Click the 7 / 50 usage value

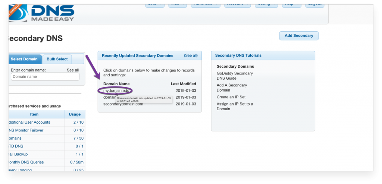pyautogui.click(x=78, y=138)
